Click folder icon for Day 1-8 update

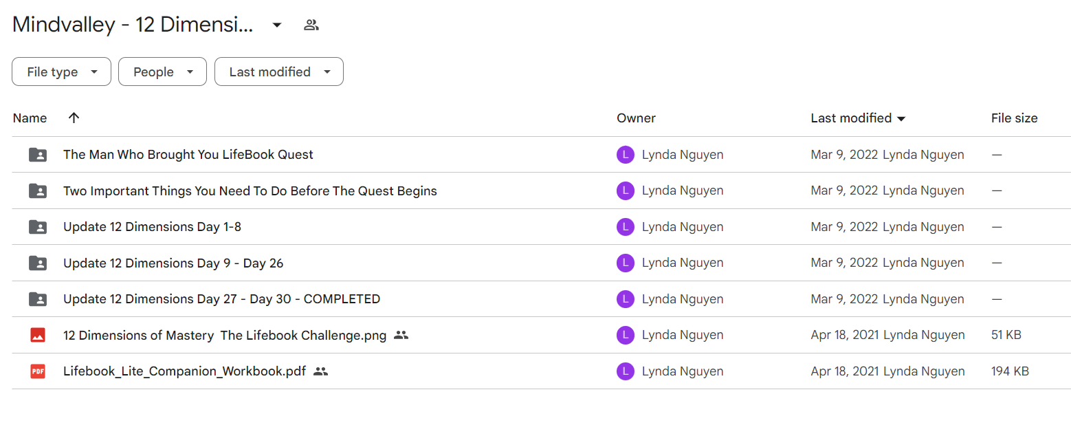click(38, 227)
